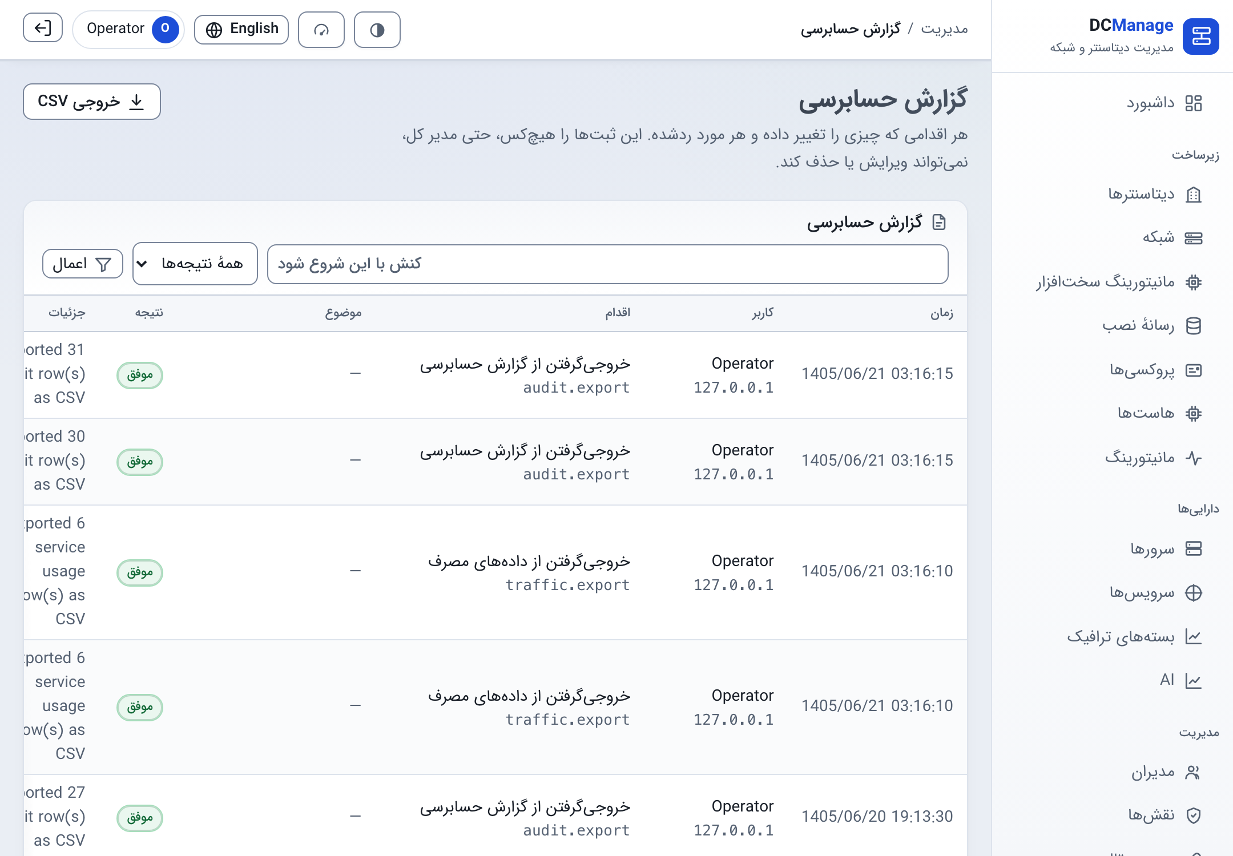Focus the کنش با این شروع شود field
Viewport: 1233px width, 856px height.
click(608, 264)
